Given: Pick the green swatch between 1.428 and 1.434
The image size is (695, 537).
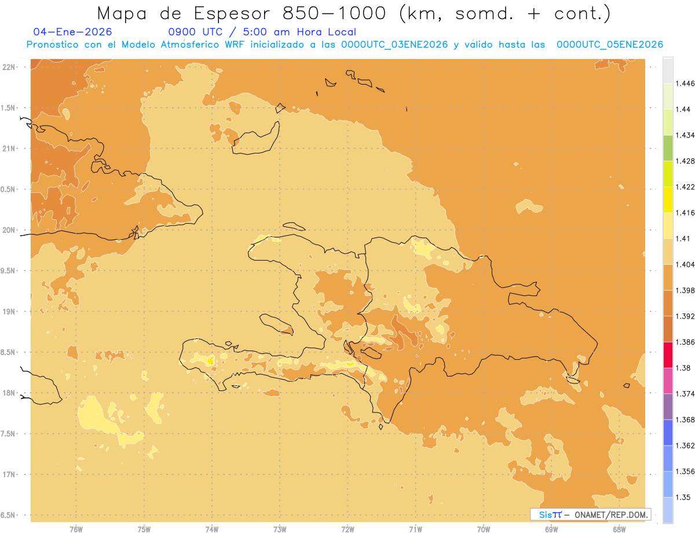Looking at the screenshot, I should coord(668,148).
